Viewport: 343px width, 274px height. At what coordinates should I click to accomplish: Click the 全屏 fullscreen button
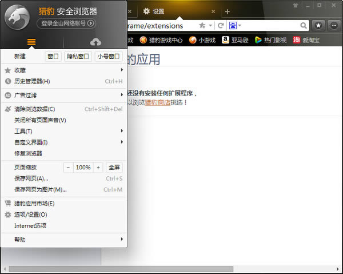tap(114, 168)
